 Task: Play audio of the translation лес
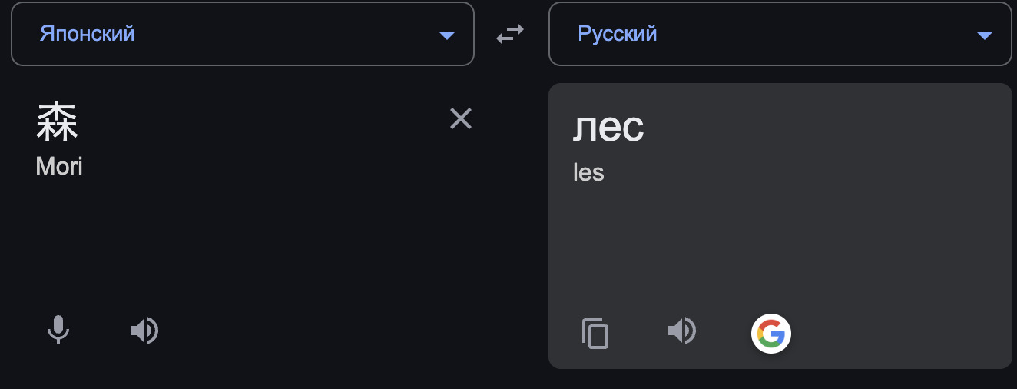pos(681,331)
